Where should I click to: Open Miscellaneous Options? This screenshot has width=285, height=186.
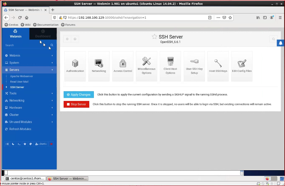(147, 66)
